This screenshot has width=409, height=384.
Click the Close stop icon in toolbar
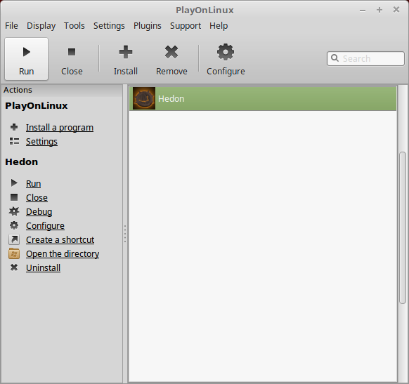coord(72,52)
